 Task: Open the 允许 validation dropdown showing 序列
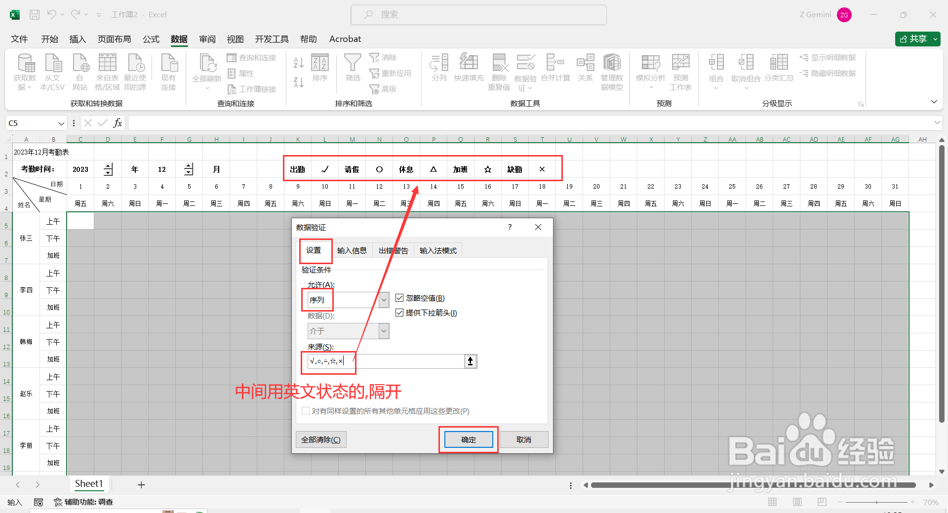(x=384, y=300)
